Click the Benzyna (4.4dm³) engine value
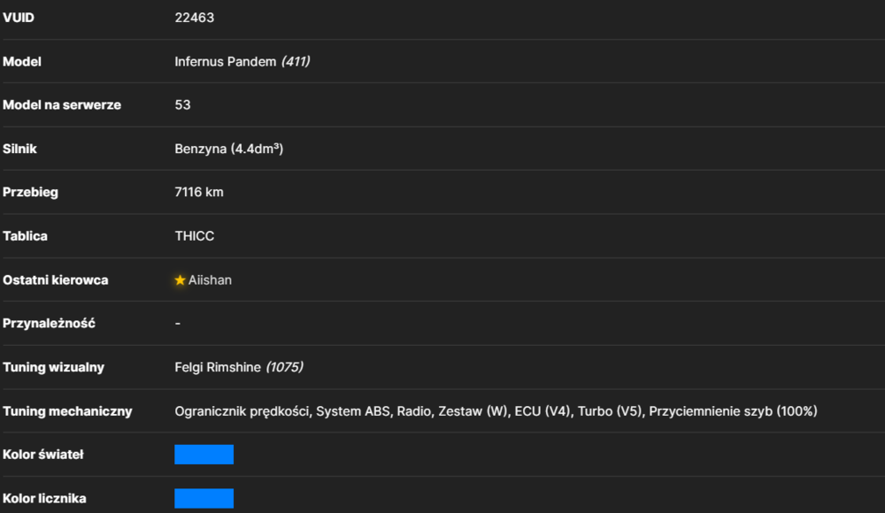The height and width of the screenshot is (513, 885). tap(228, 149)
